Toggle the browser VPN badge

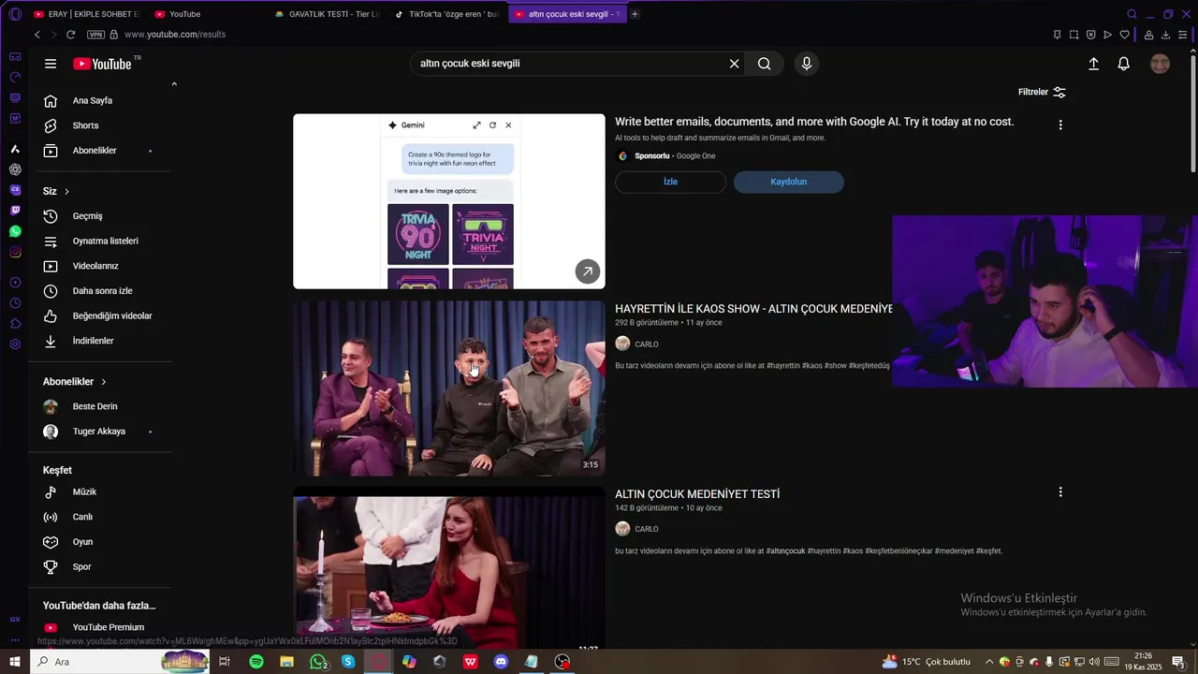pos(95,35)
